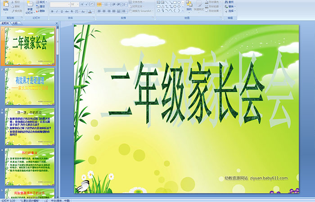Click the Paste (粘贴) clipboard icon
This screenshot has height=202, width=315.
pyautogui.click(x=6, y=4)
